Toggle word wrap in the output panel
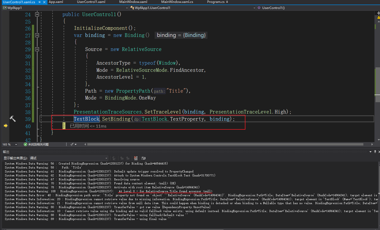This screenshot has width=380, height=230. pyautogui.click(x=144, y=158)
